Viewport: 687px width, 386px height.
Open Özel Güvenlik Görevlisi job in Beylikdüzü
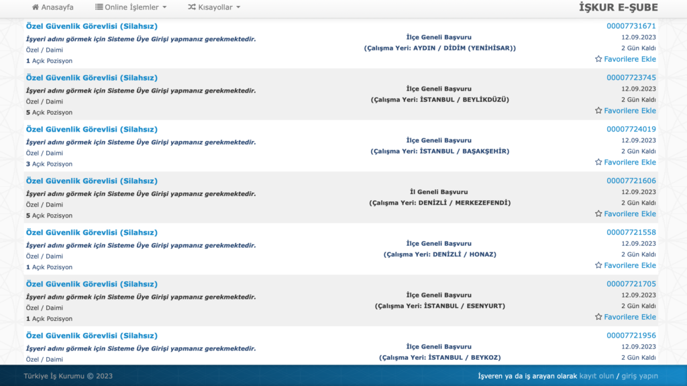point(91,78)
